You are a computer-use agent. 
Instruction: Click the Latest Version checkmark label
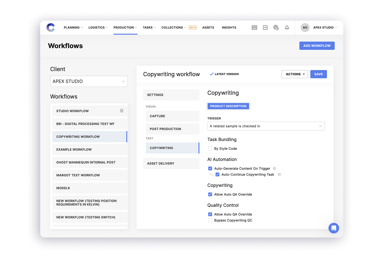click(x=224, y=74)
